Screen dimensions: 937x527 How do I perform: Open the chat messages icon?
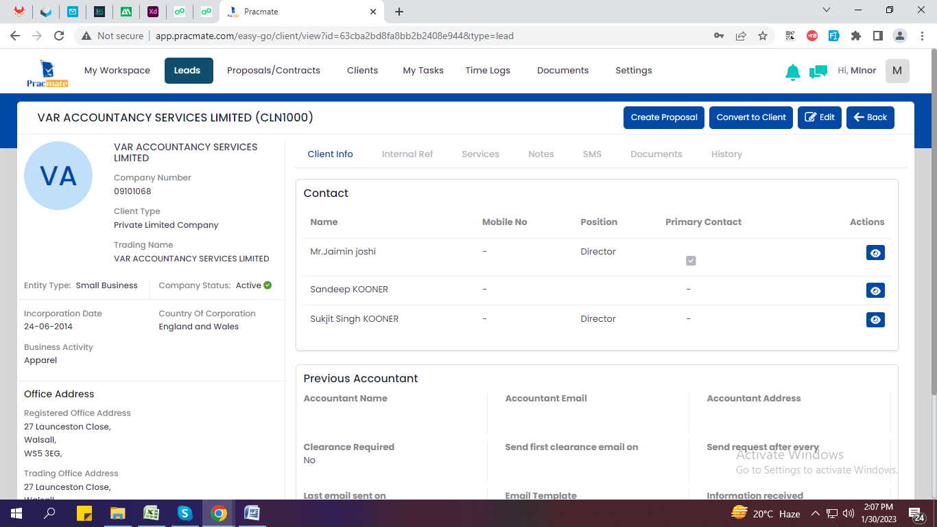pyautogui.click(x=818, y=71)
